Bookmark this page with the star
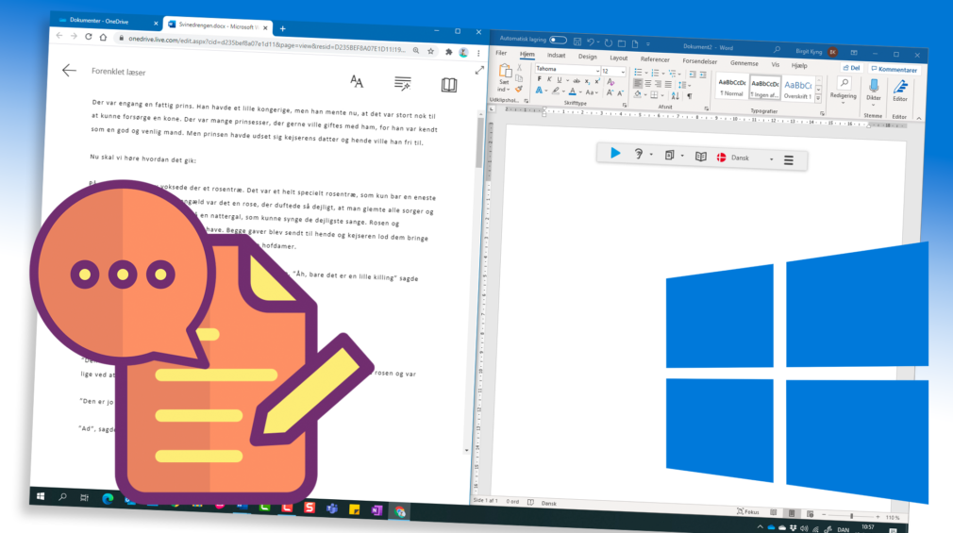This screenshot has height=533, width=953. click(x=430, y=51)
